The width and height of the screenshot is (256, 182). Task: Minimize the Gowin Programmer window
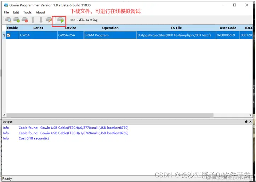coord(223,5)
